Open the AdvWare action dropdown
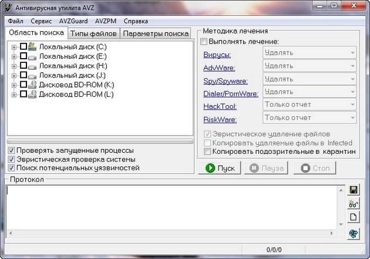370x259 pixels. [310, 66]
